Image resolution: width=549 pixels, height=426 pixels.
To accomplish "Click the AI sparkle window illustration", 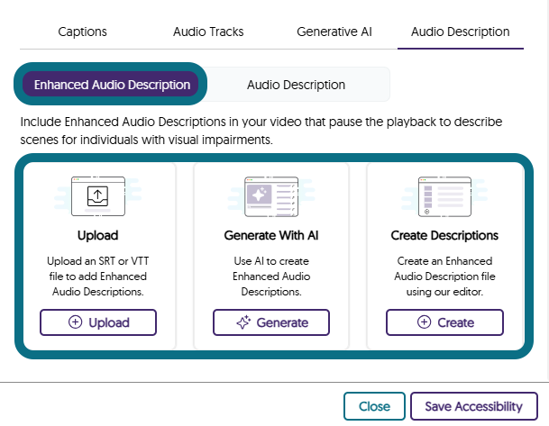I will pyautogui.click(x=271, y=196).
